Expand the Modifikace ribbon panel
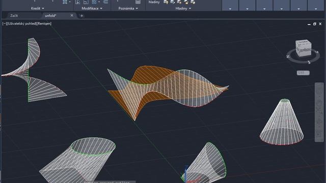 pos(92,9)
